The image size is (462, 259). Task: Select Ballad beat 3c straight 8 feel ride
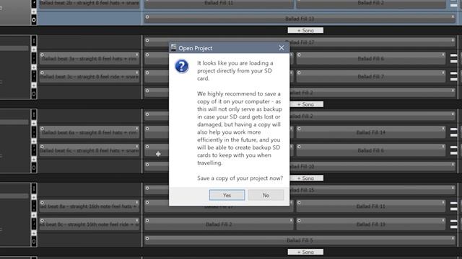(89, 77)
